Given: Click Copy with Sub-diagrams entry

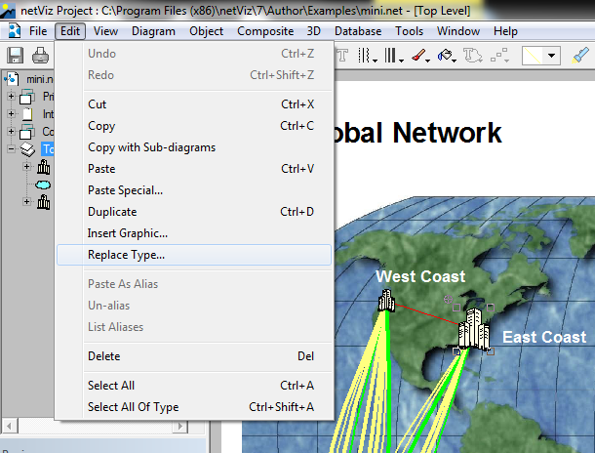Looking at the screenshot, I should tap(151, 147).
